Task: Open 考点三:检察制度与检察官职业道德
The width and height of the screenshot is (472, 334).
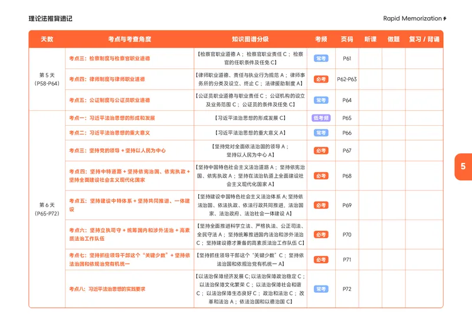Action: (x=110, y=58)
